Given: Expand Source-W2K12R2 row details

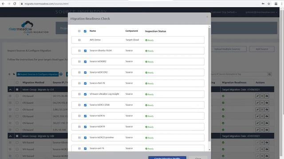Looking at the screenshot, I should pos(79,72).
